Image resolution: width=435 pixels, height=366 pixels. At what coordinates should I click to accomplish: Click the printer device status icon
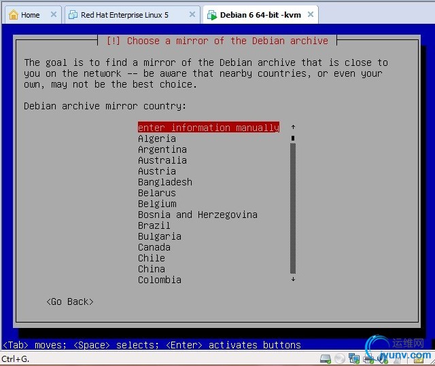point(368,359)
